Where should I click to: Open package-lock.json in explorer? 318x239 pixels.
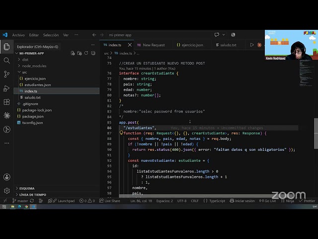click(37, 110)
